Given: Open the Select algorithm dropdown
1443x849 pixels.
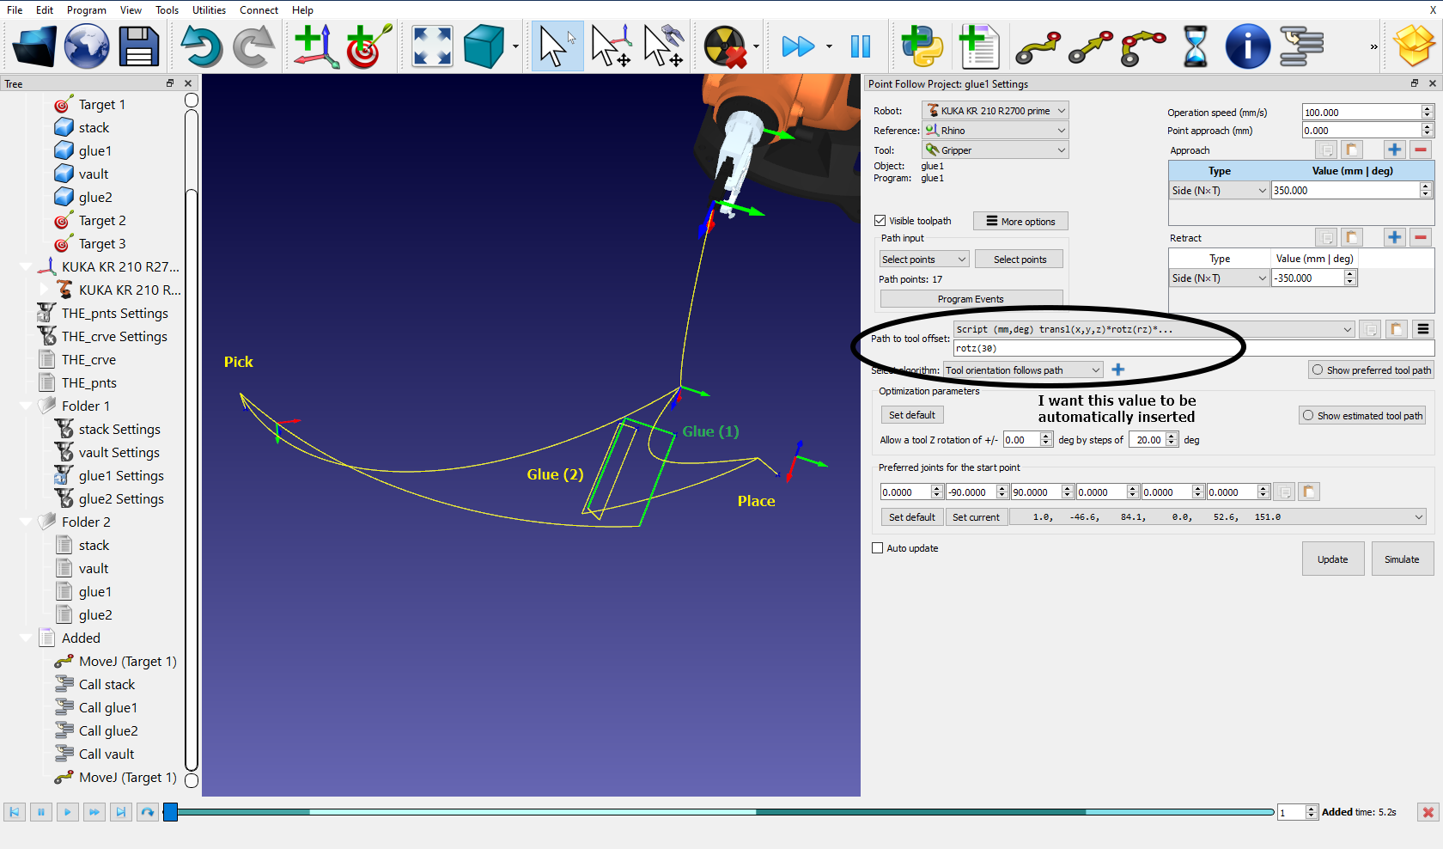Looking at the screenshot, I should pyautogui.click(x=1022, y=370).
